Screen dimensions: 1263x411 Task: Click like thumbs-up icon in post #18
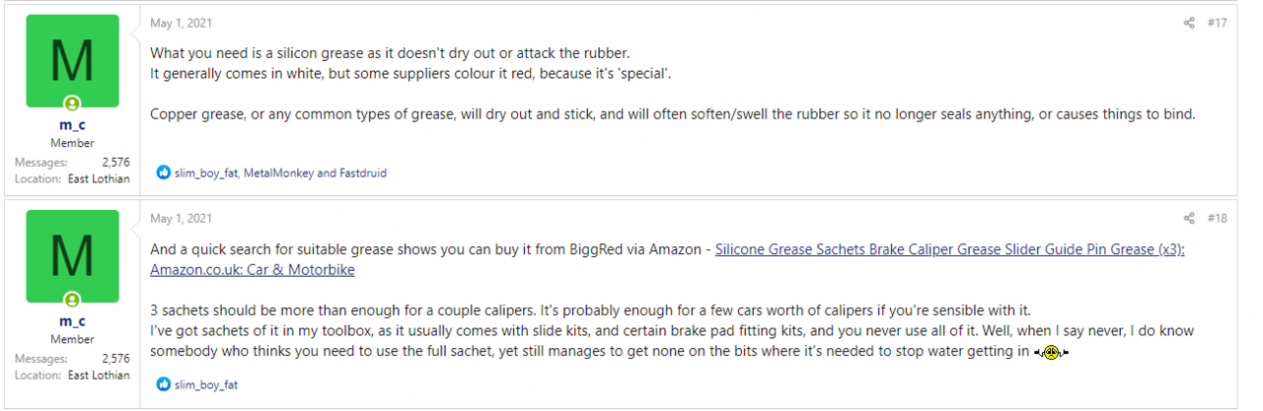coord(164,384)
